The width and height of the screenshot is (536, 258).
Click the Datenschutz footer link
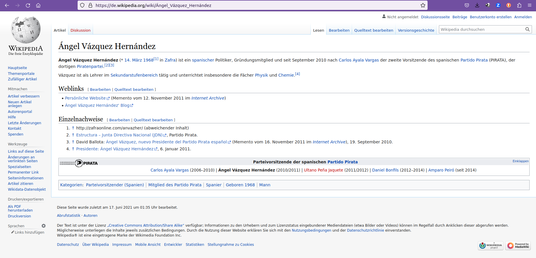pos(68,245)
